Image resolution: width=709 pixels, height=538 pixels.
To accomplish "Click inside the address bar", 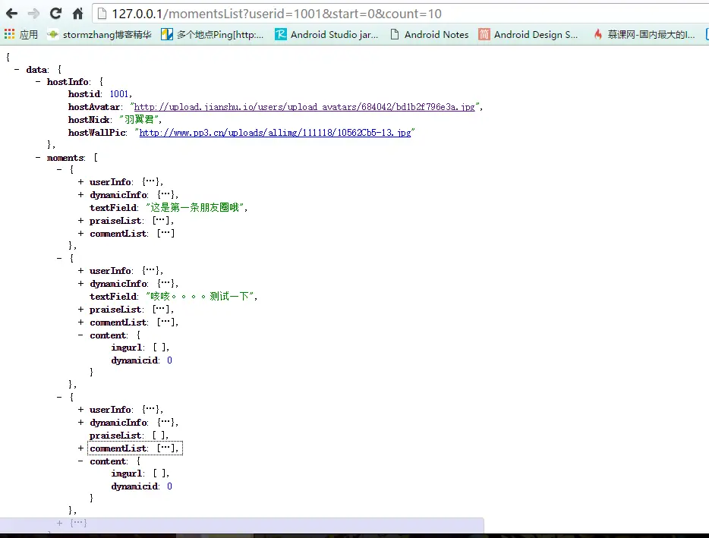I will pyautogui.click(x=304, y=13).
